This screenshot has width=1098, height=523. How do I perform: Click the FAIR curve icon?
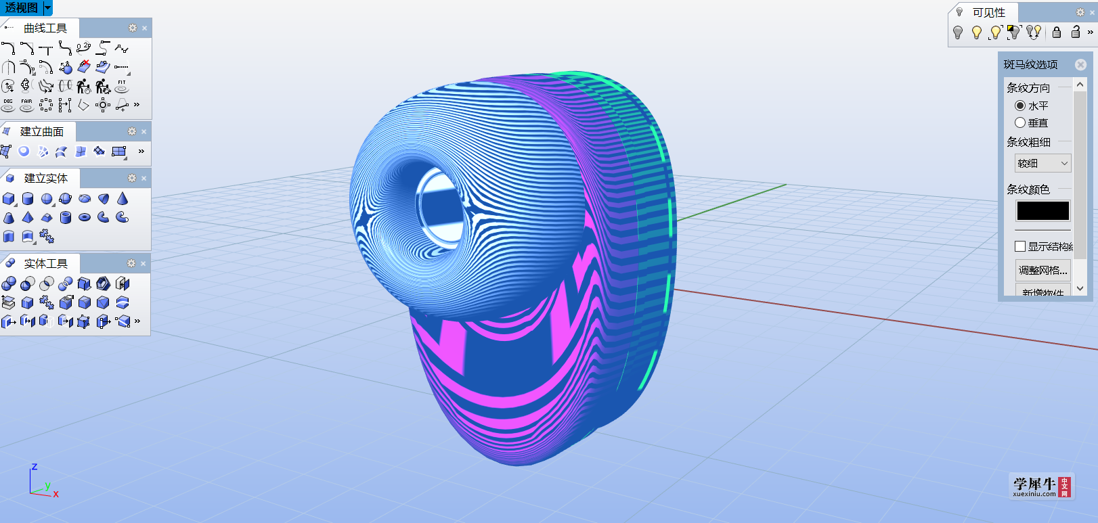(27, 105)
